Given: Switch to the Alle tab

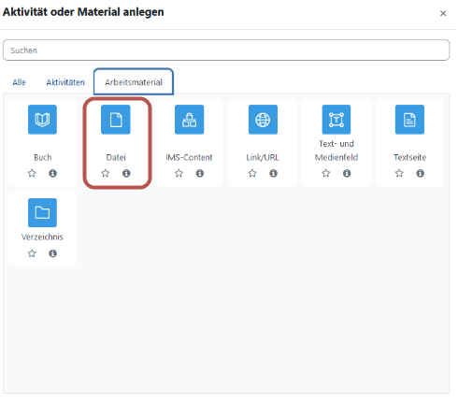Looking at the screenshot, I should pyautogui.click(x=19, y=82).
